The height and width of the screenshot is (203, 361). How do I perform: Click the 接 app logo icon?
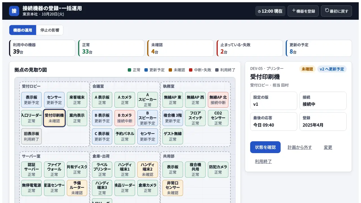(14, 11)
